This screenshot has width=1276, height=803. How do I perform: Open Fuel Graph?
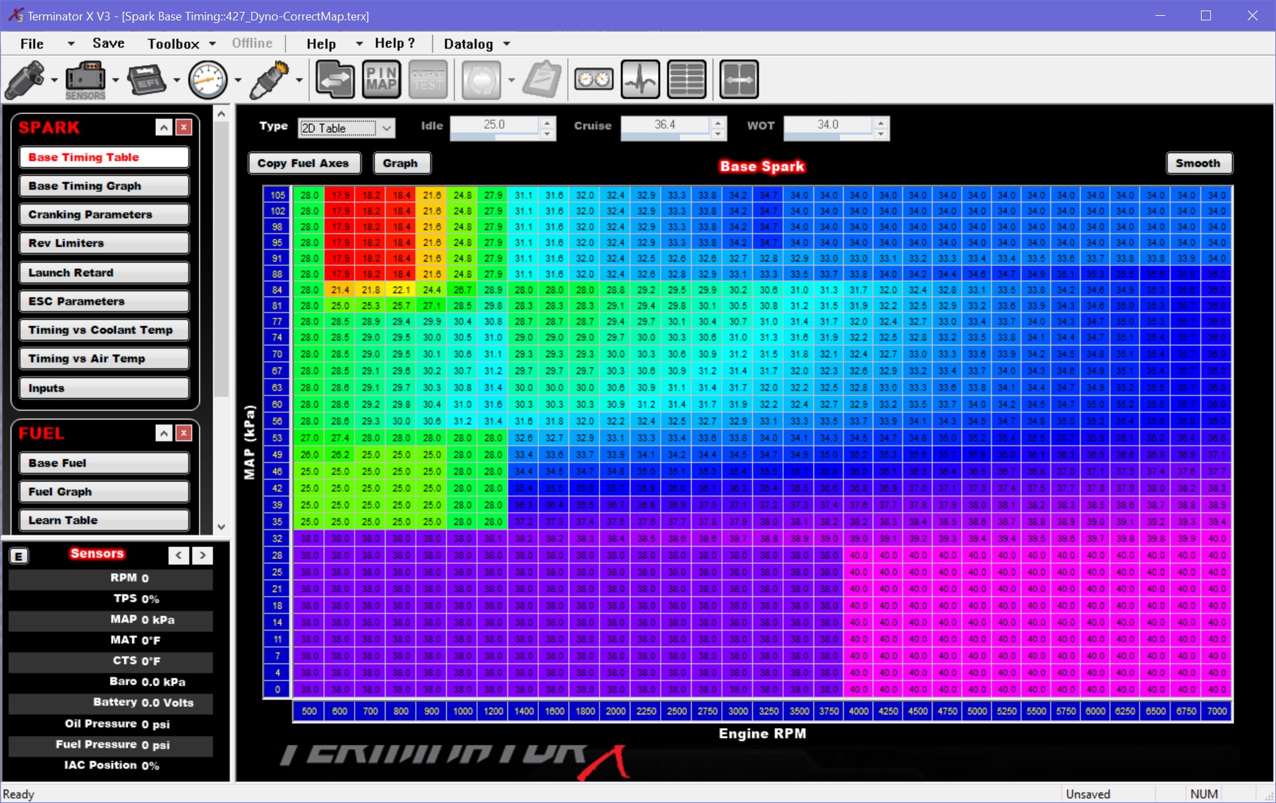click(x=104, y=492)
